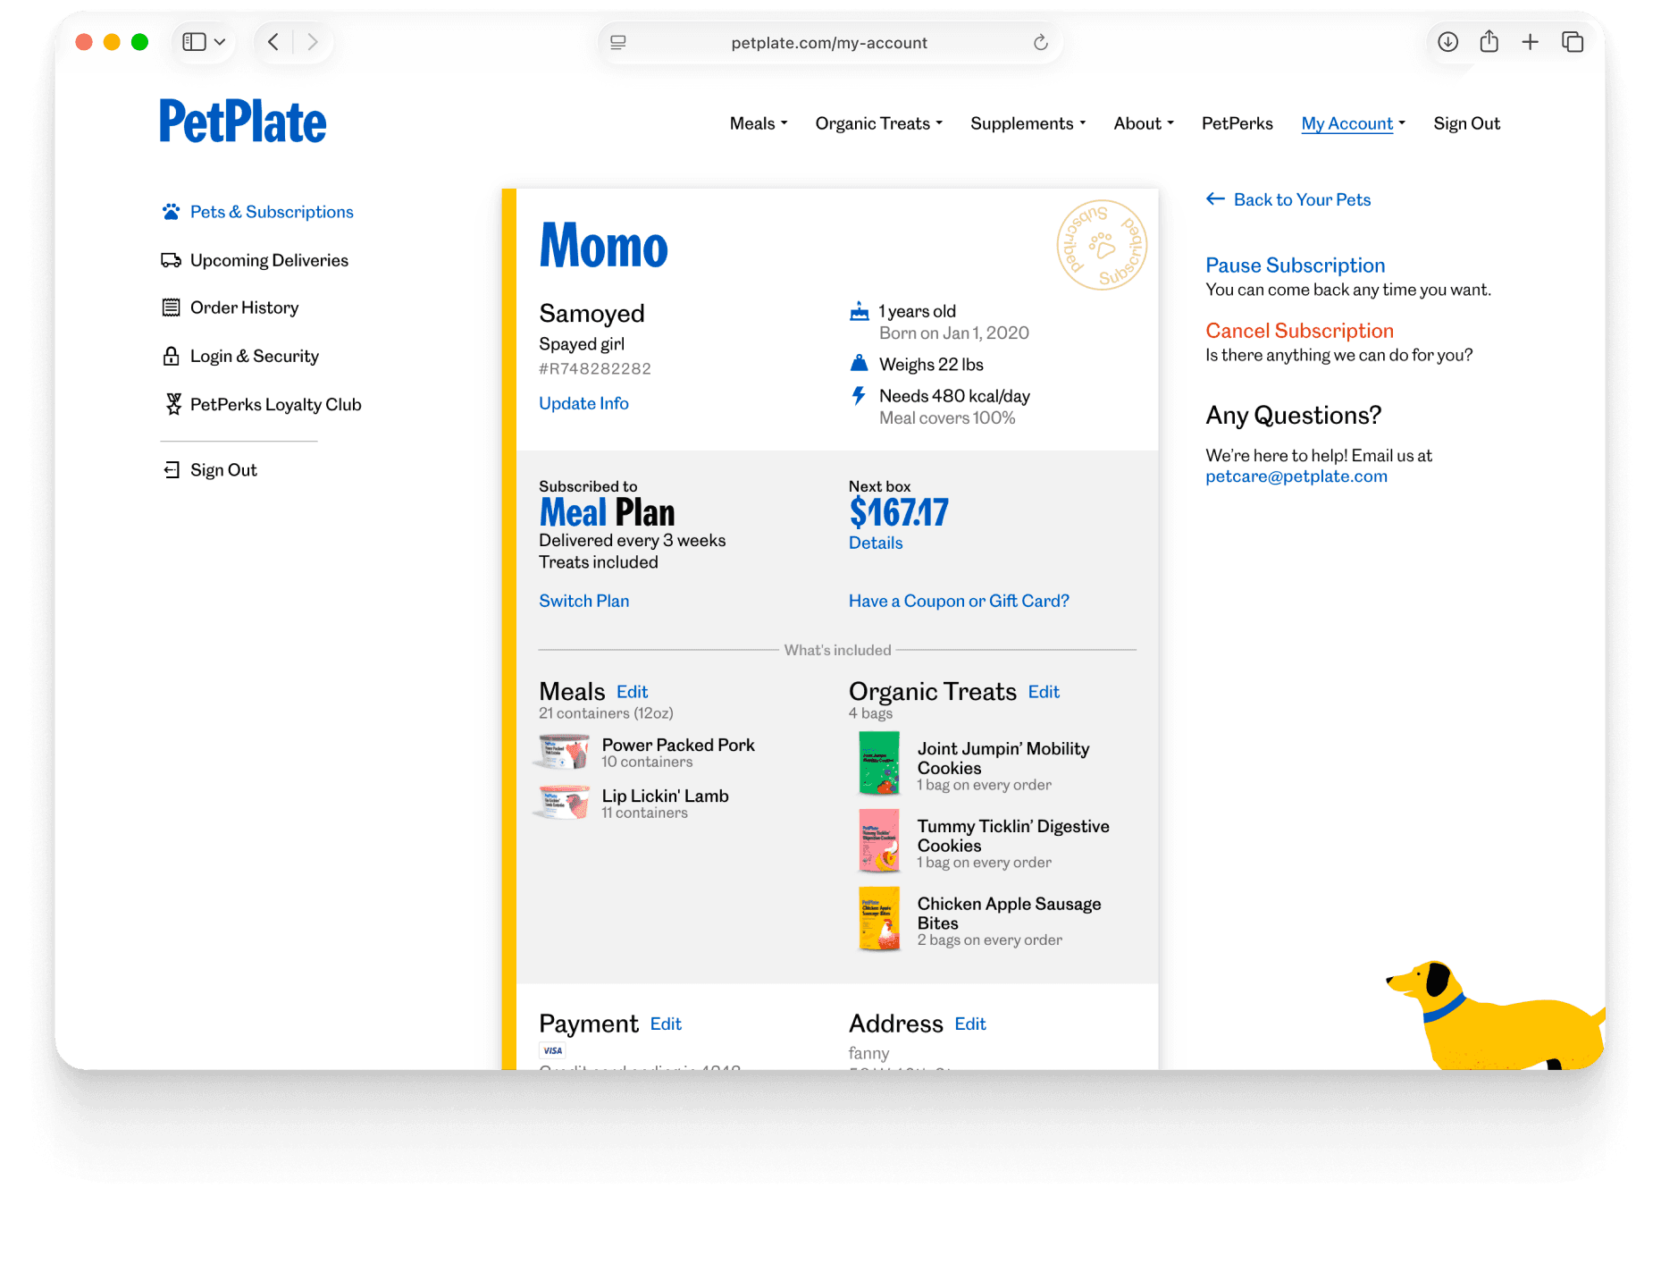Image resolution: width=1661 pixels, height=1264 pixels.
Task: Click the #R748282282 reference number
Action: coord(595,368)
